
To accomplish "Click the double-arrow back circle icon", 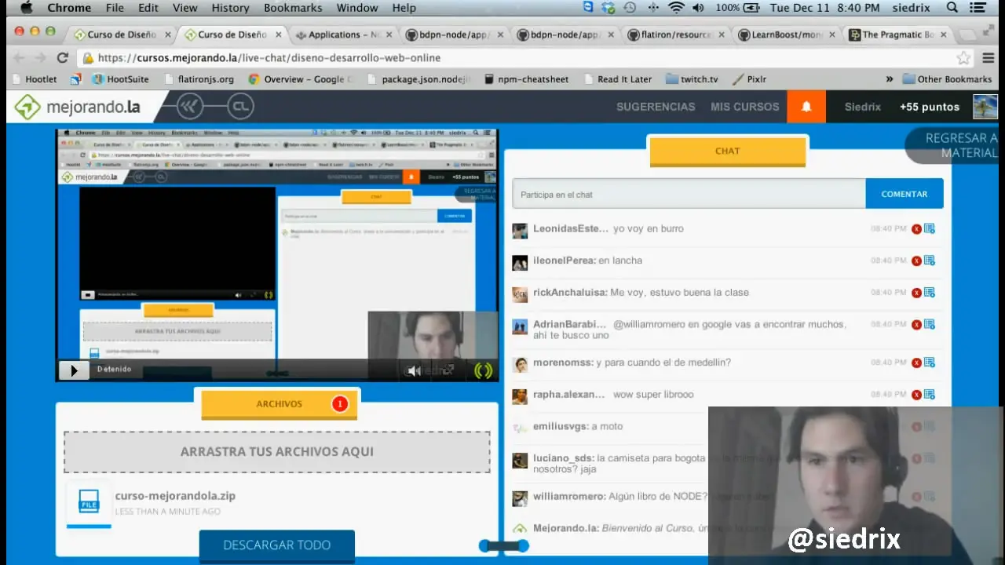I will click(x=189, y=107).
